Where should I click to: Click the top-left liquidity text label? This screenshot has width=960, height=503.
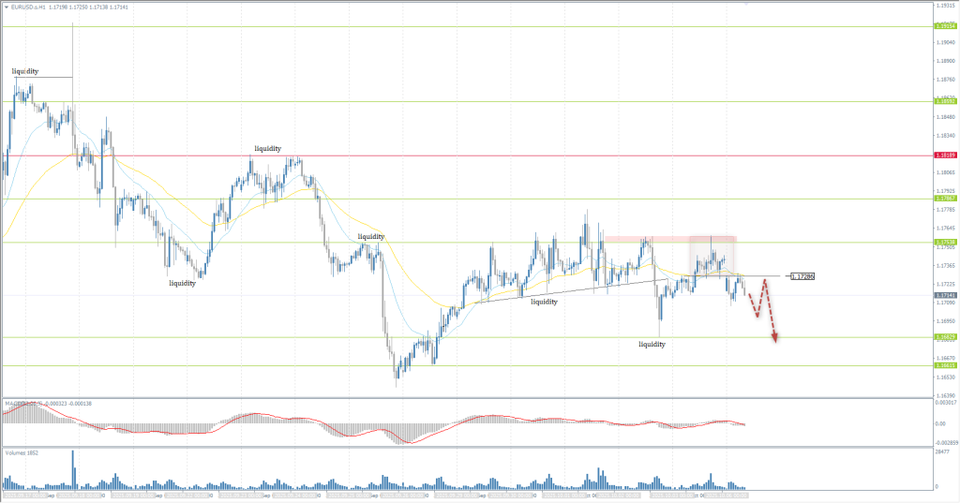[25, 71]
